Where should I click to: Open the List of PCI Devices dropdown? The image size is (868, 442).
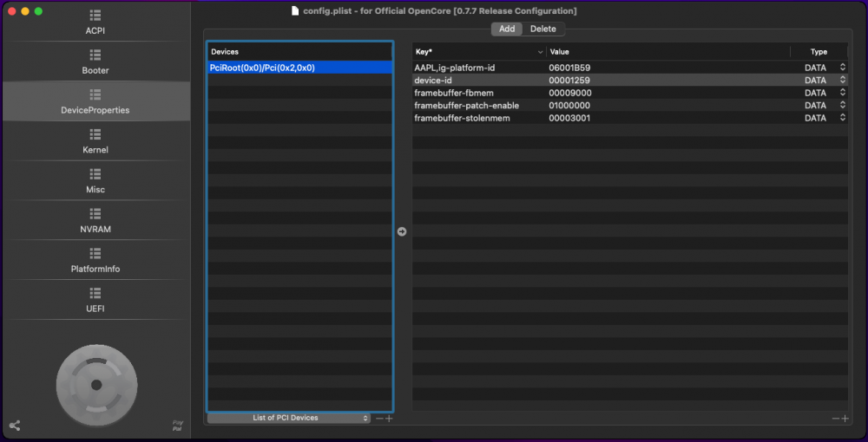coord(288,419)
